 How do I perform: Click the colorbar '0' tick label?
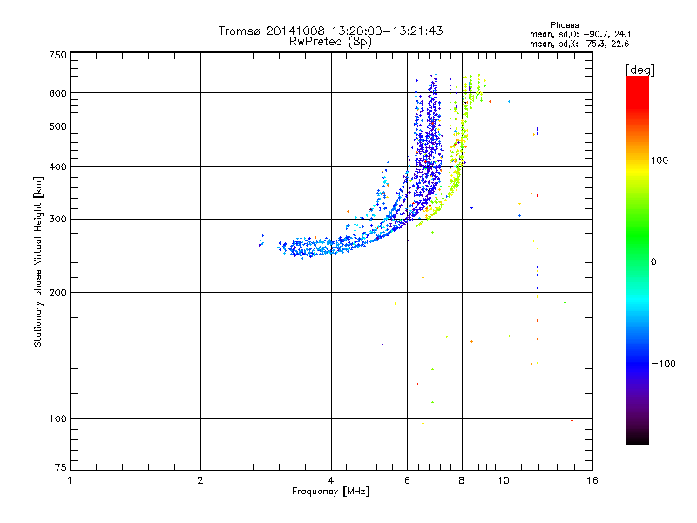point(653,262)
